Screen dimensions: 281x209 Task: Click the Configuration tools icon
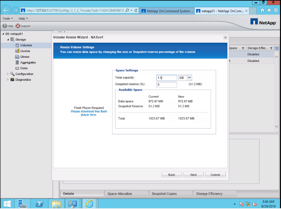[x=12, y=74]
